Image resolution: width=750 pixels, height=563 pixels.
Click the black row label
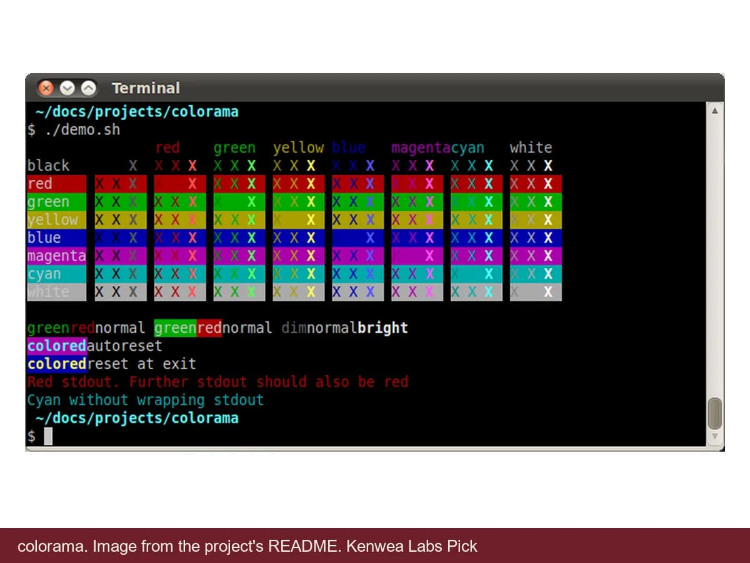click(x=48, y=166)
